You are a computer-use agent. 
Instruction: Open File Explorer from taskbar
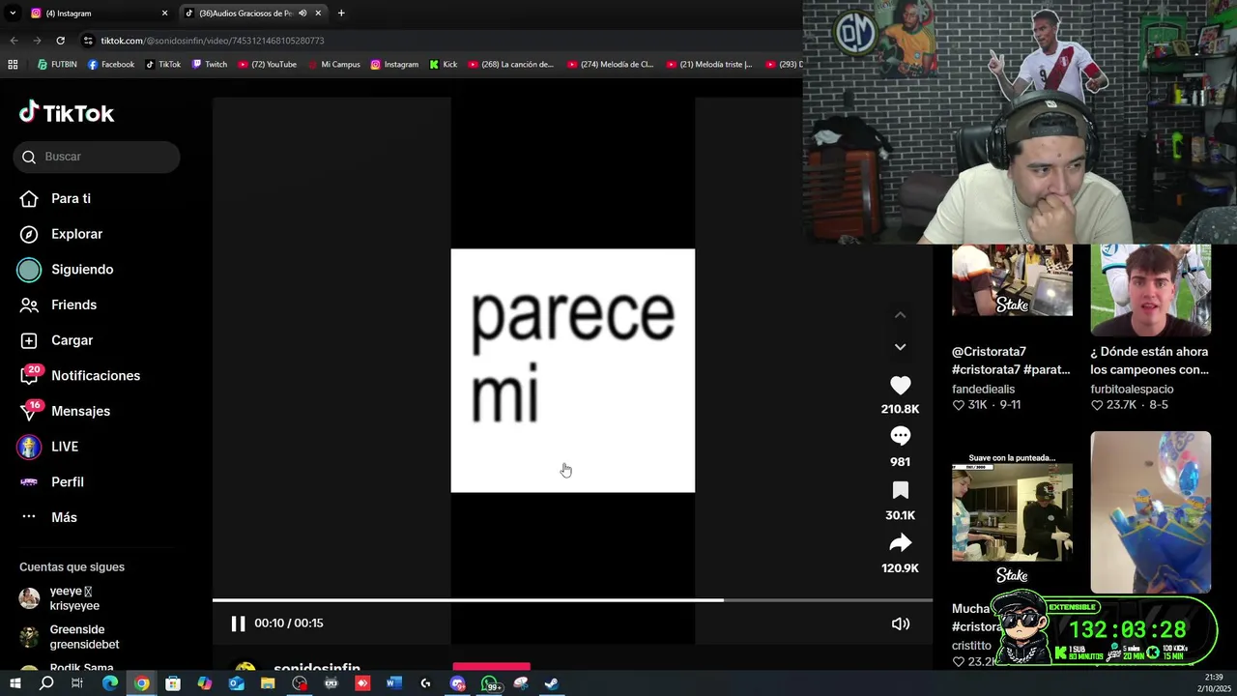point(268,683)
